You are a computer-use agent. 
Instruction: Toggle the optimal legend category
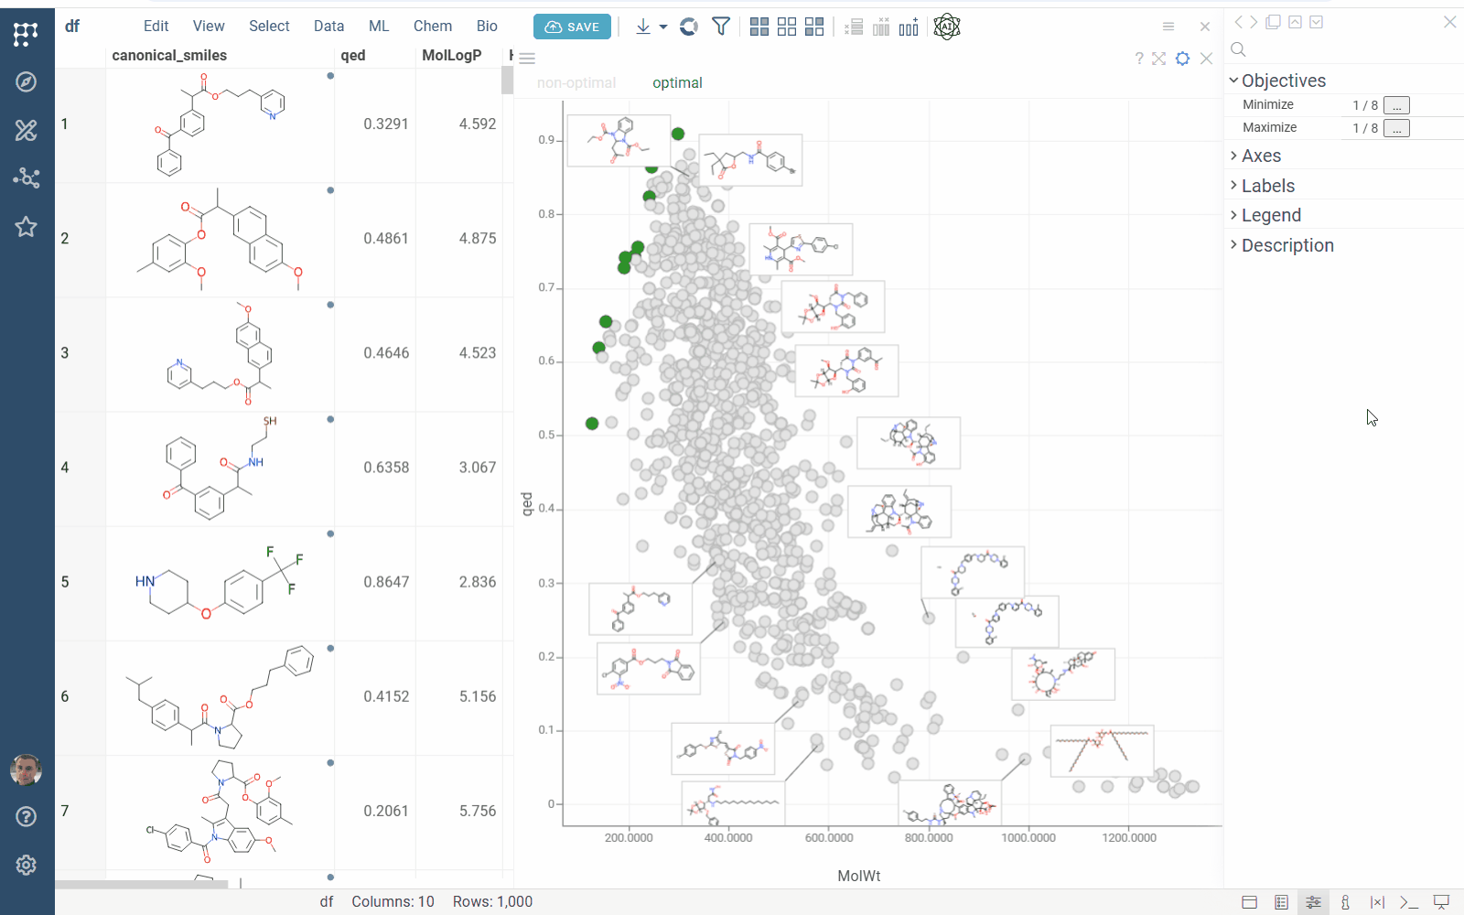point(677,83)
